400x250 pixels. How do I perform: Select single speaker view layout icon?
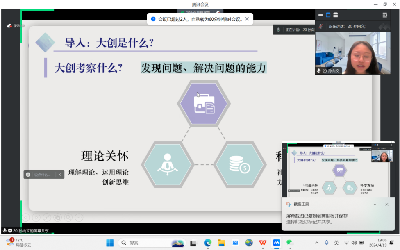pos(328,15)
